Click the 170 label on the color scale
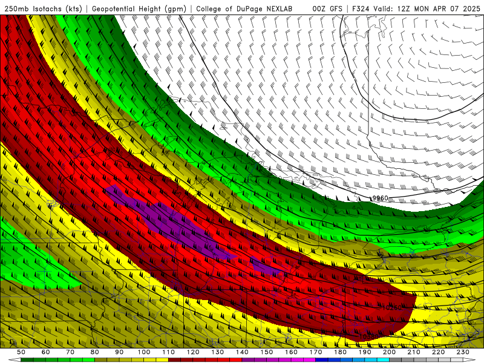Screen dimensions: 484x363 click(x=315, y=352)
